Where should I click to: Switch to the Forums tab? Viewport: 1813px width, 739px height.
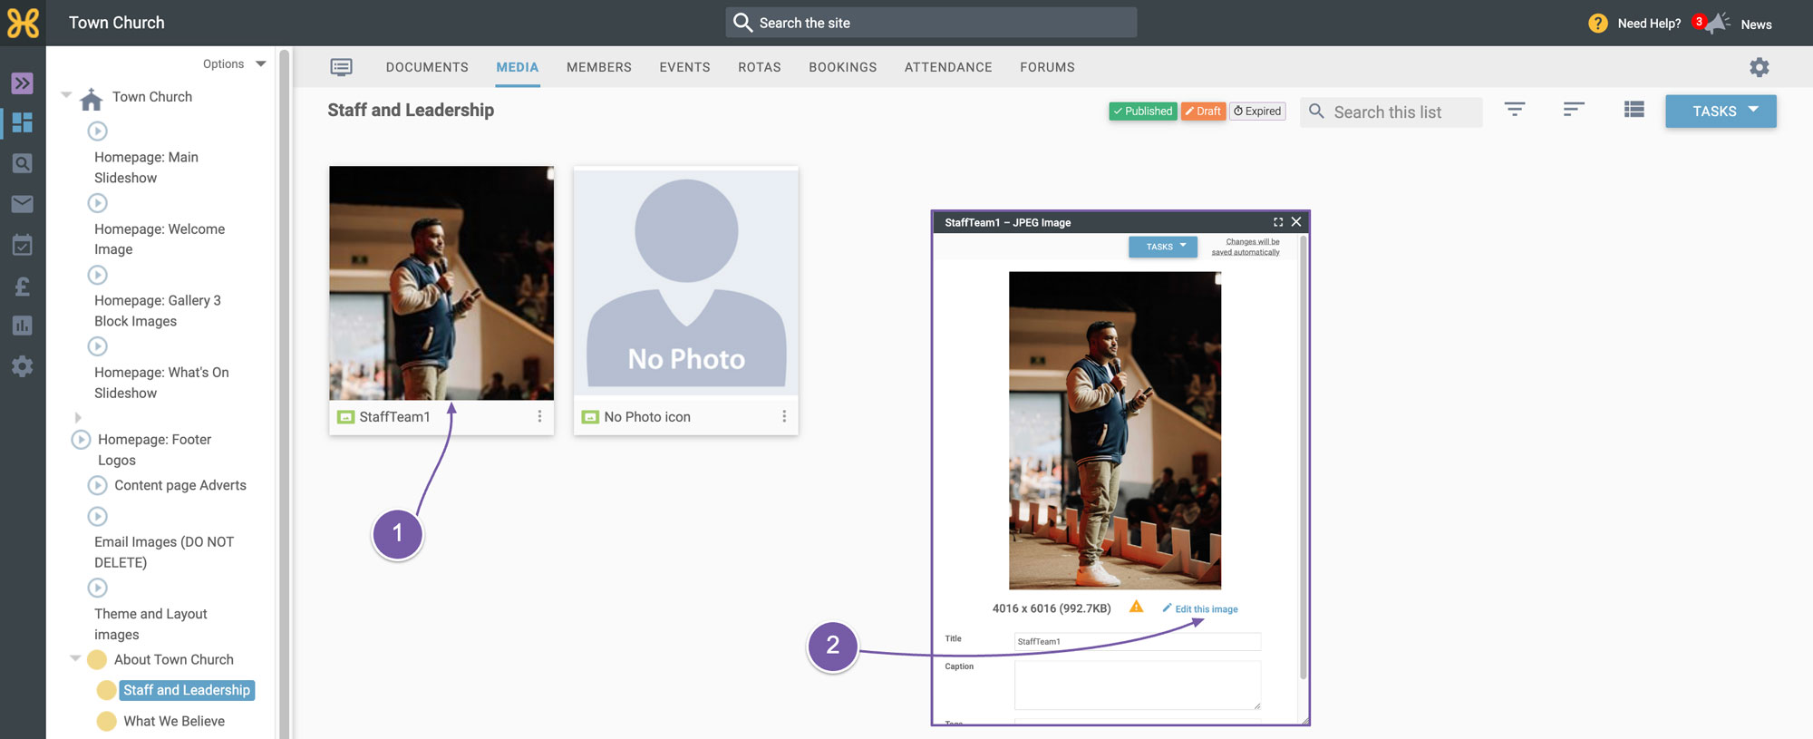(x=1047, y=67)
